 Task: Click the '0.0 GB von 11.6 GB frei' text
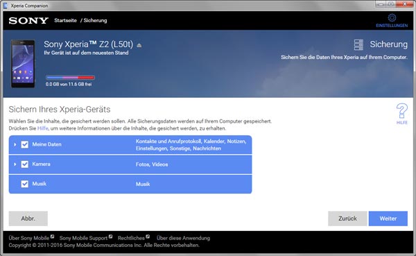[x=69, y=84]
